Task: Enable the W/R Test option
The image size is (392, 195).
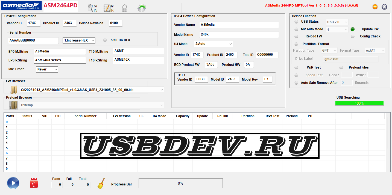Action: coord(296,67)
